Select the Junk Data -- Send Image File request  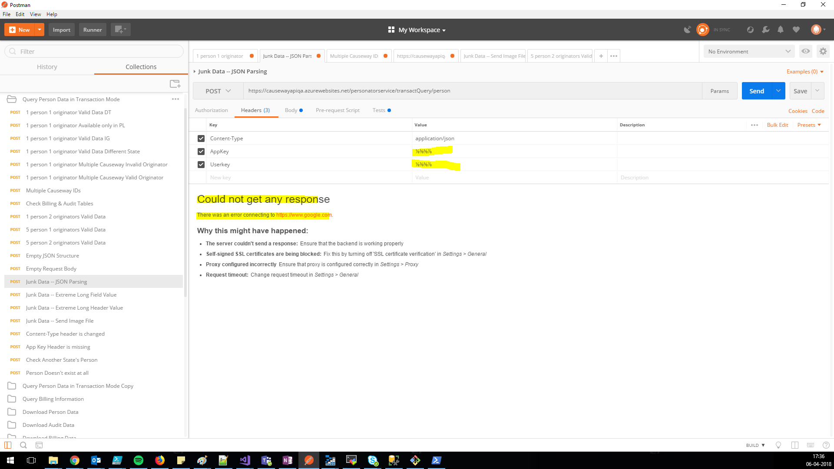60,320
